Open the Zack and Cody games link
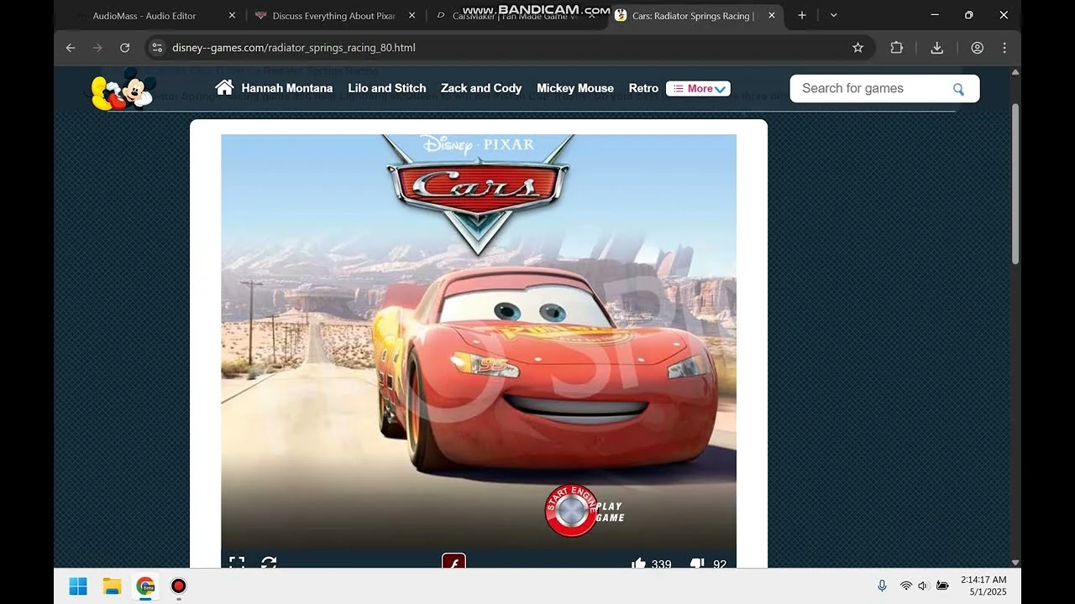This screenshot has width=1075, height=604. click(481, 87)
